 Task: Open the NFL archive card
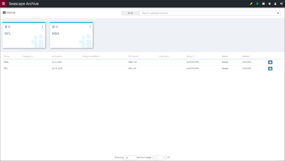pos(24,35)
